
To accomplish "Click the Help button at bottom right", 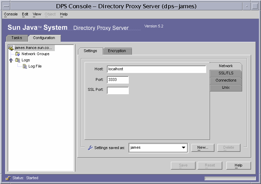I will tap(238, 165).
